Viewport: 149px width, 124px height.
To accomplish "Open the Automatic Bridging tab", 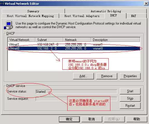I will pyautogui.click(x=106, y=11).
